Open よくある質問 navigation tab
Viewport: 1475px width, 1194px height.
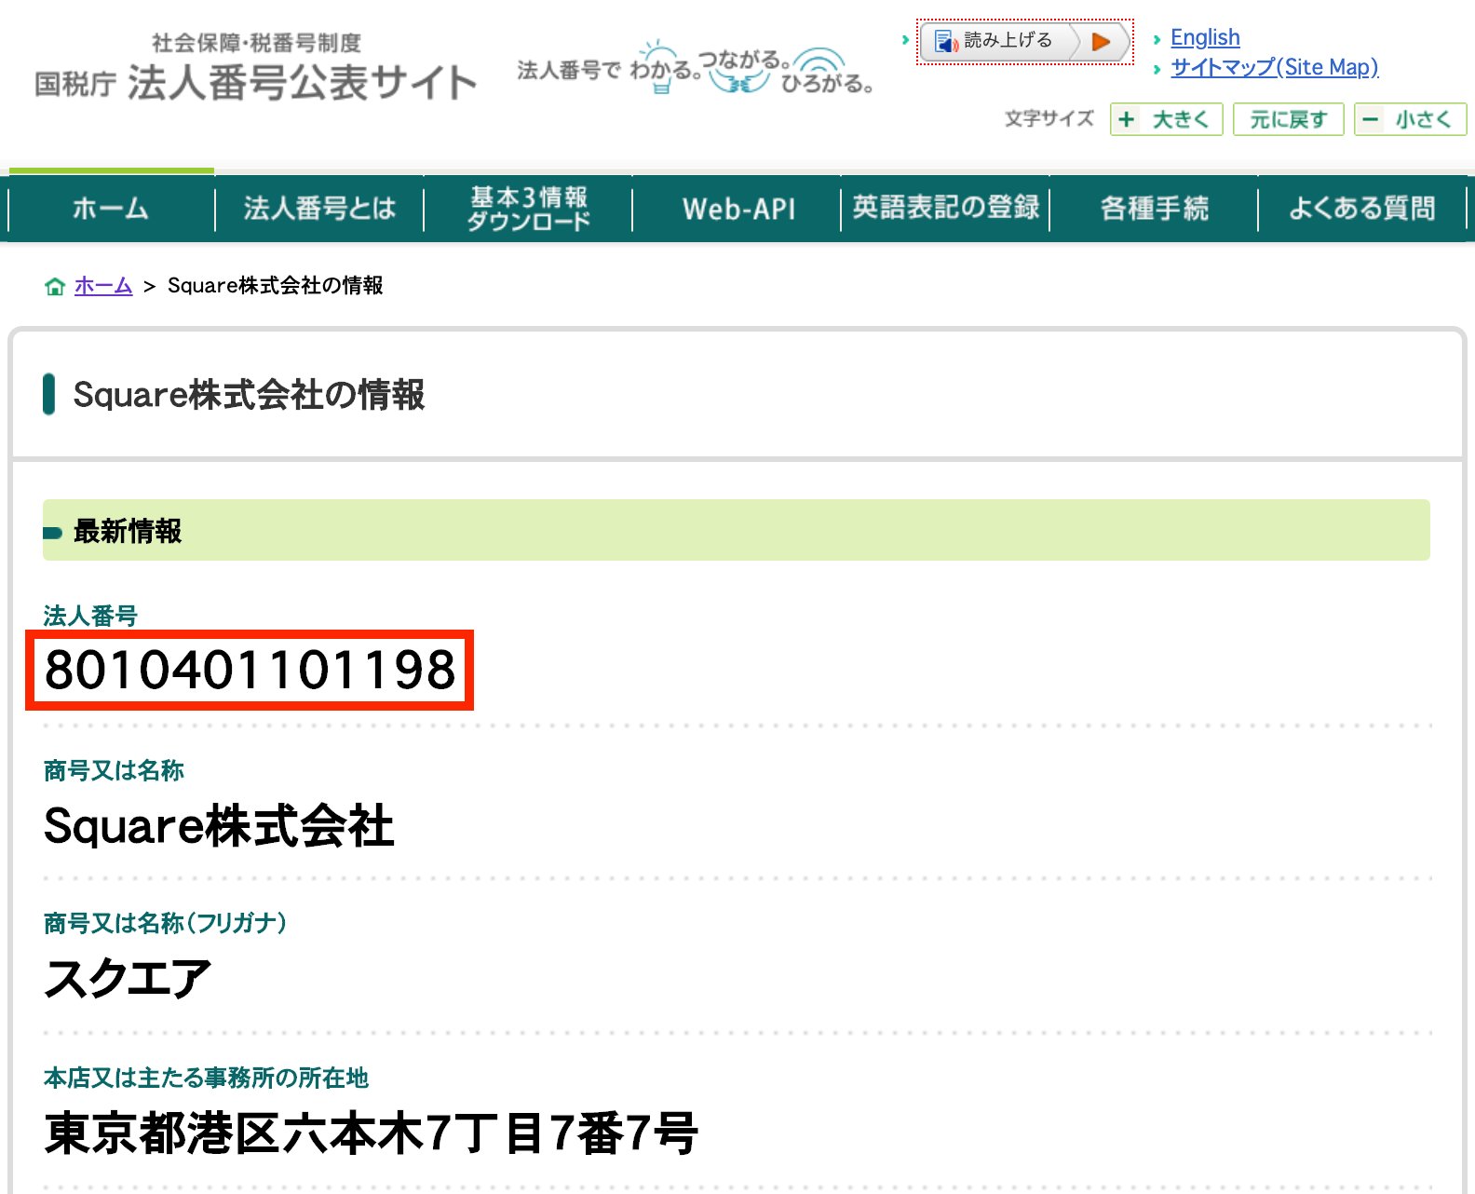(1362, 209)
